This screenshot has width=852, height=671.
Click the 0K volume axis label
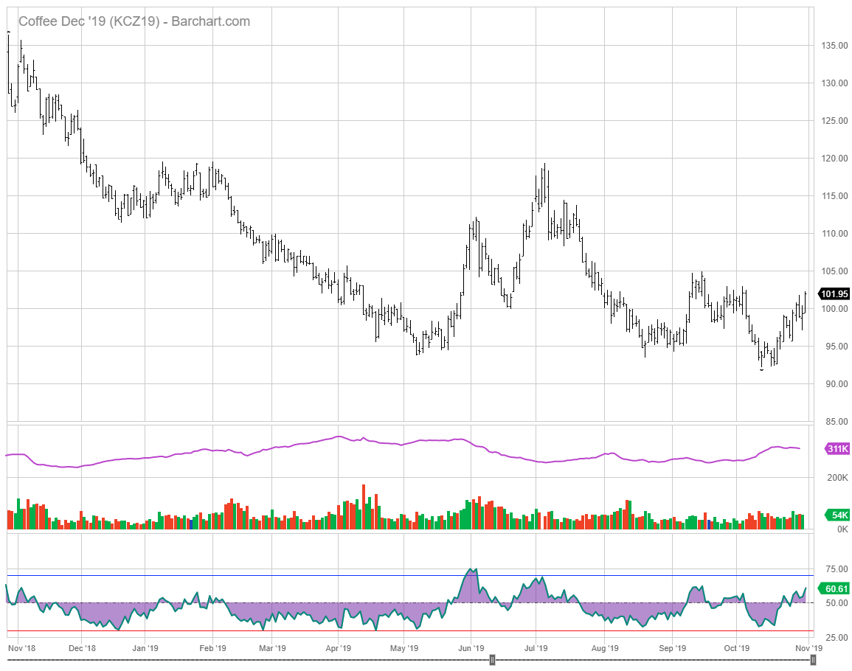[x=842, y=529]
